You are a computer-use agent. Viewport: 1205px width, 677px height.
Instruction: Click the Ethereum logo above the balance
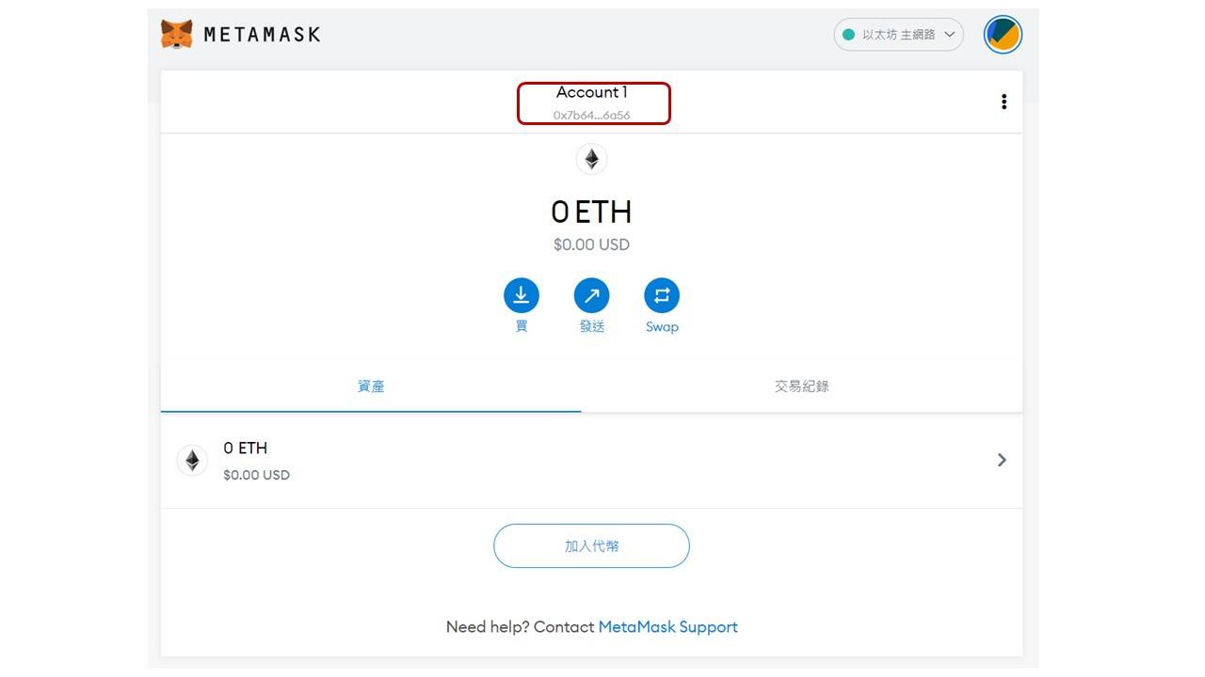coord(591,159)
